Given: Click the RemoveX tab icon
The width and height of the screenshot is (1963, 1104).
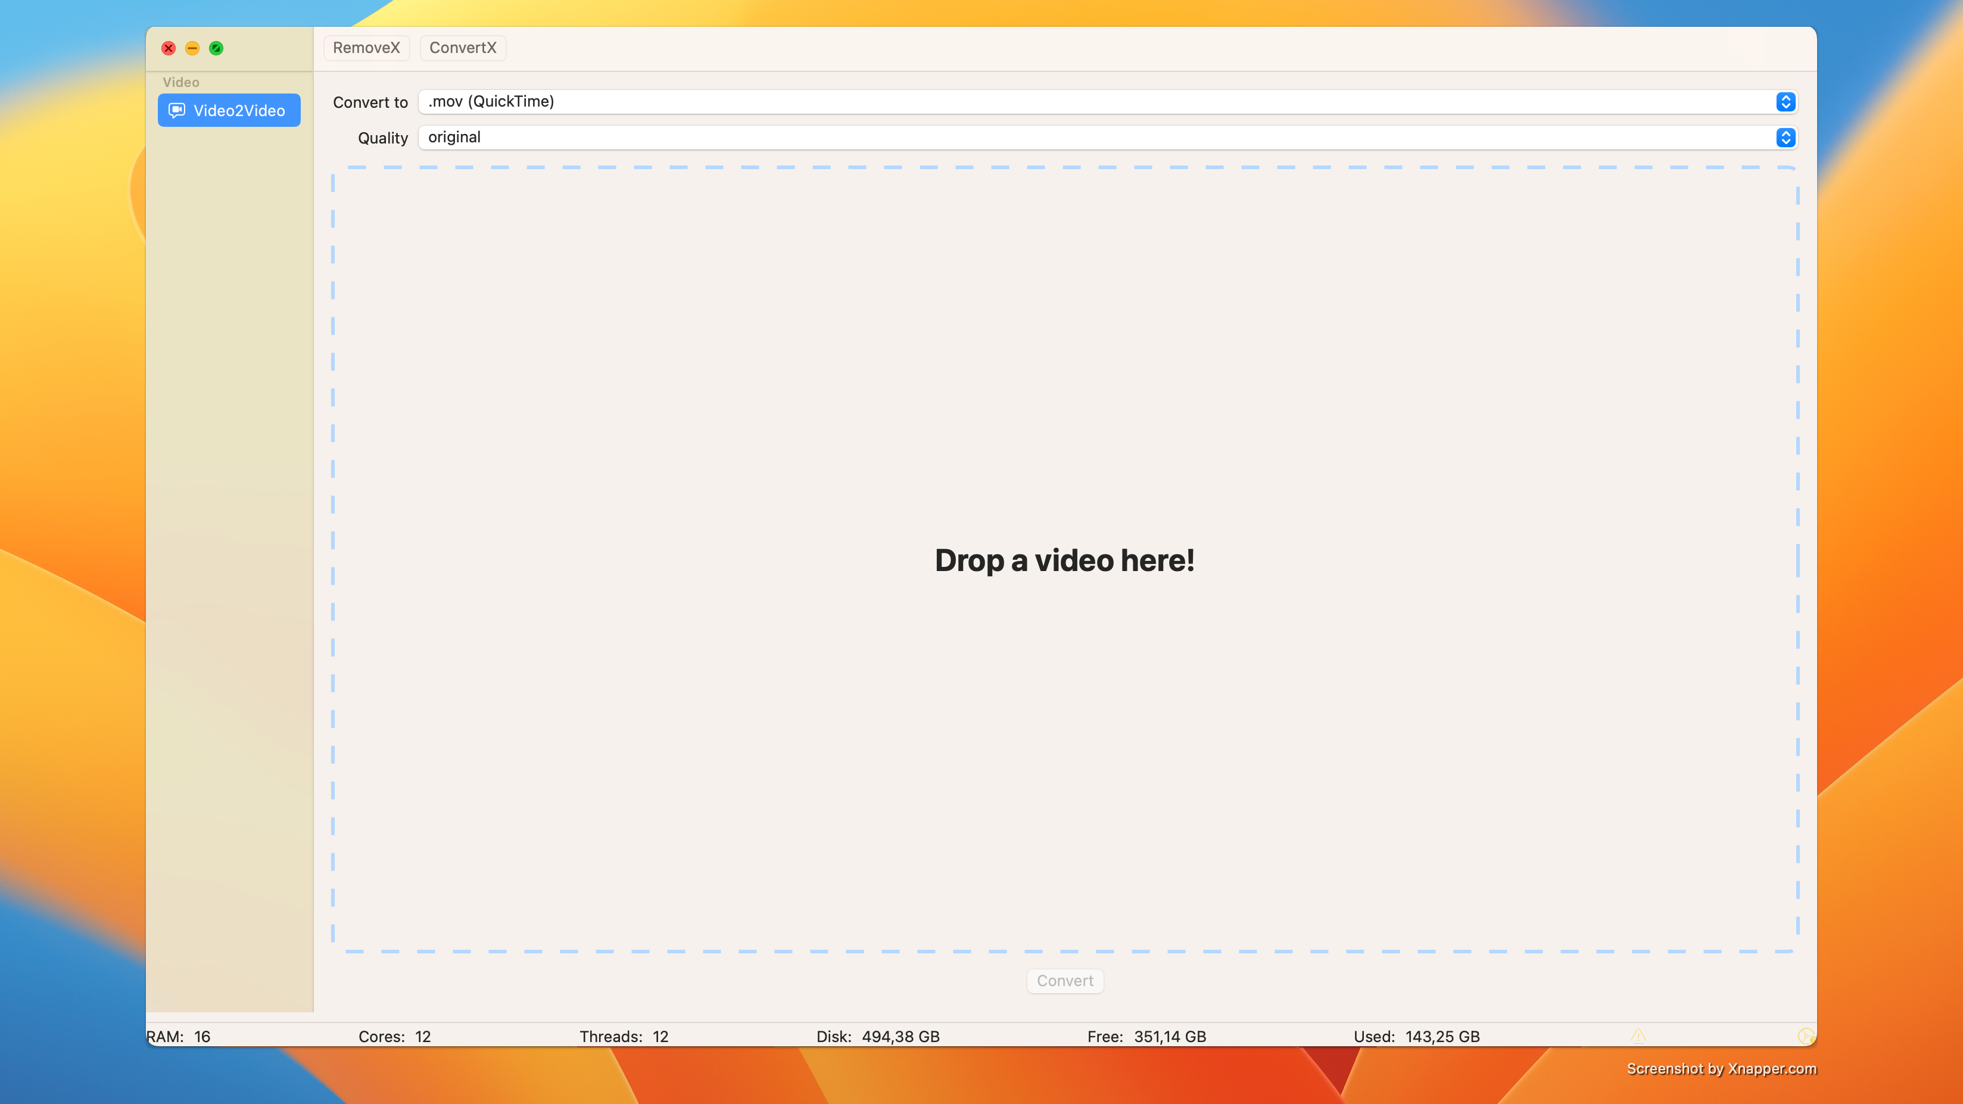Looking at the screenshot, I should click(x=367, y=47).
